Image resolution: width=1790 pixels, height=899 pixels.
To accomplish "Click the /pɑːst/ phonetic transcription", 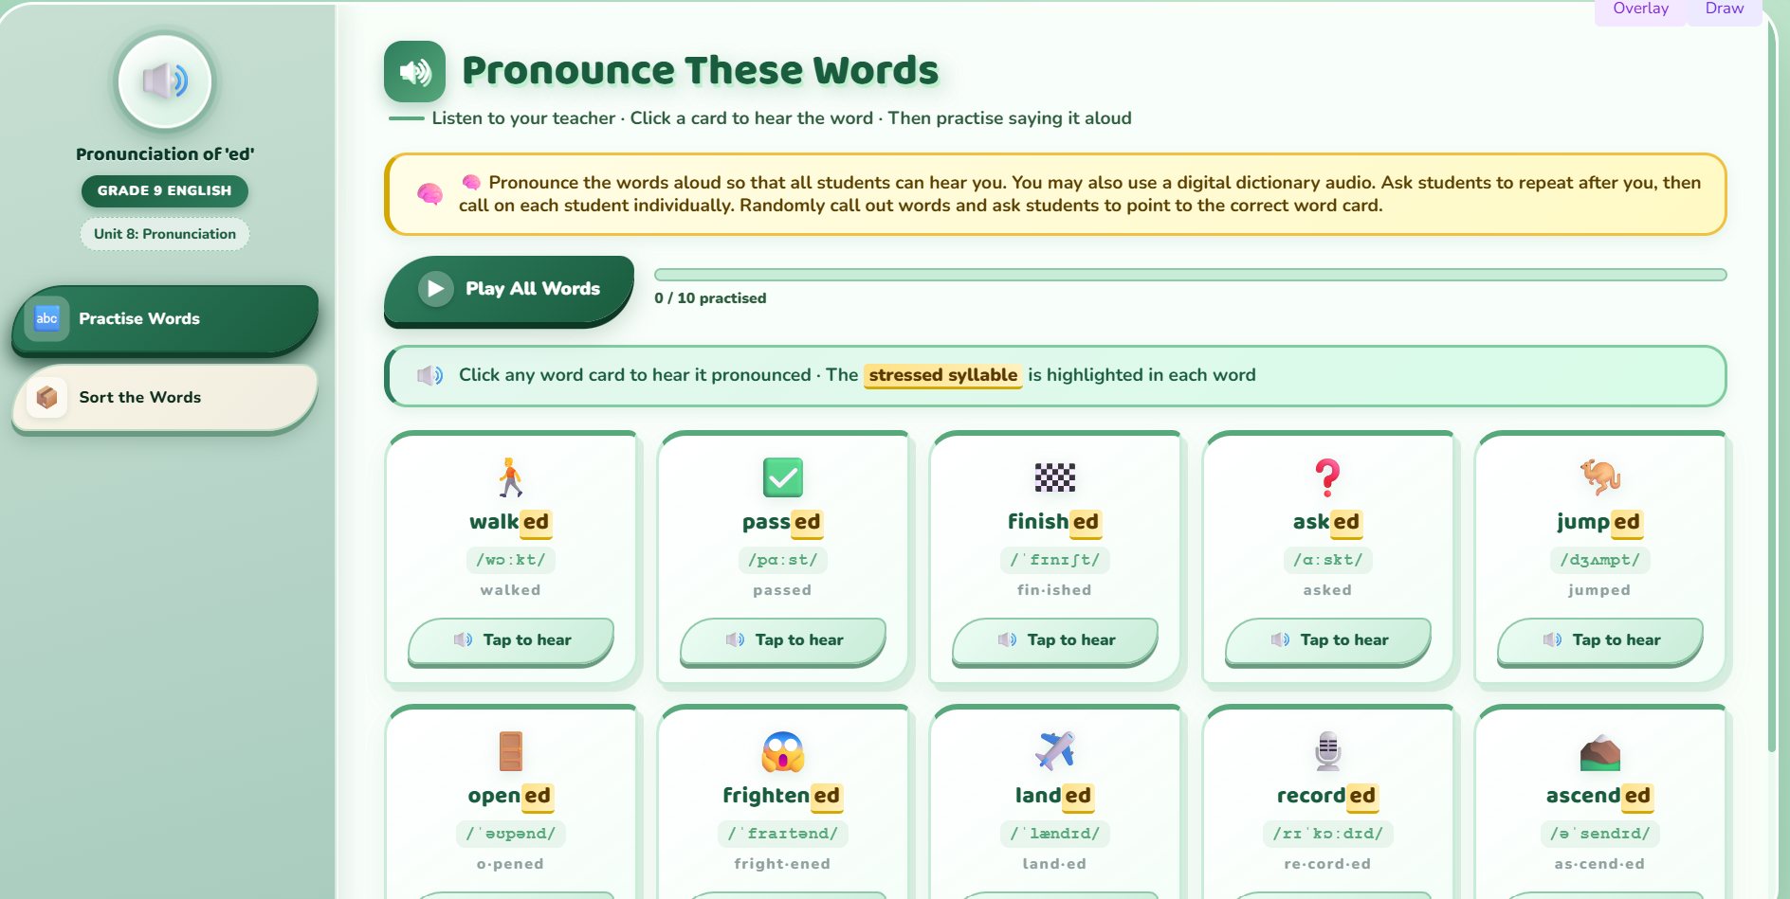I will pos(783,560).
